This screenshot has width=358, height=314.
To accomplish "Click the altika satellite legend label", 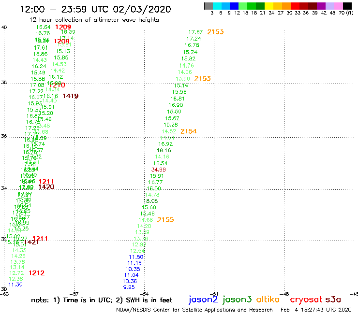I will point(268,300).
